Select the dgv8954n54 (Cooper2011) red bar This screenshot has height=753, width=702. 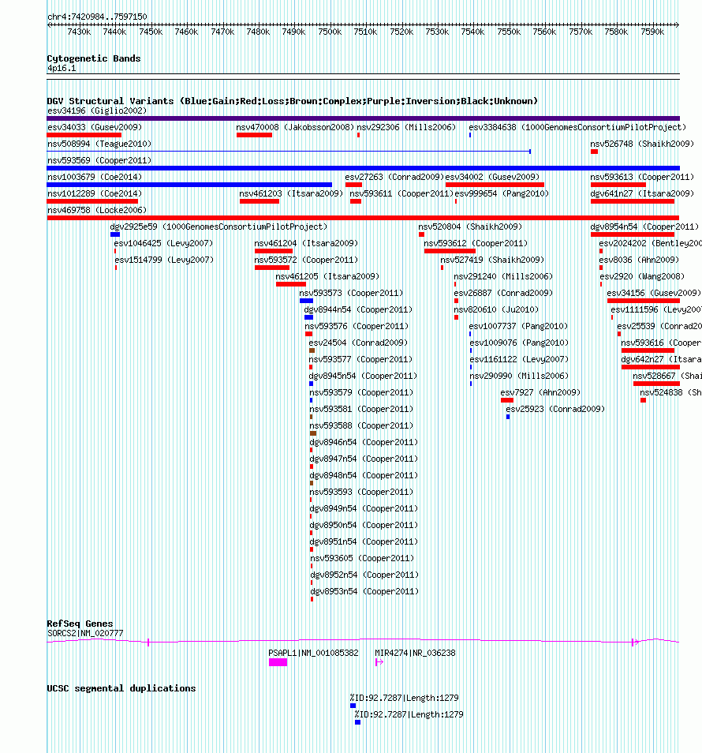(633, 234)
